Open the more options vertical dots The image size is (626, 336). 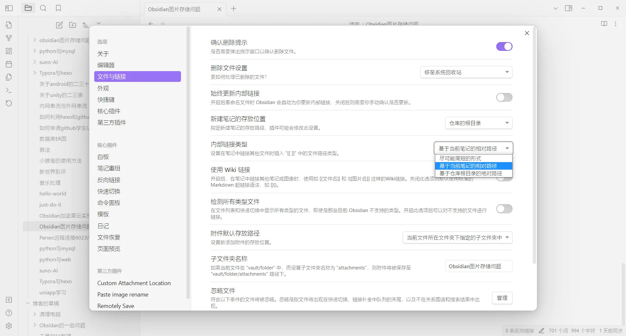[616, 24]
